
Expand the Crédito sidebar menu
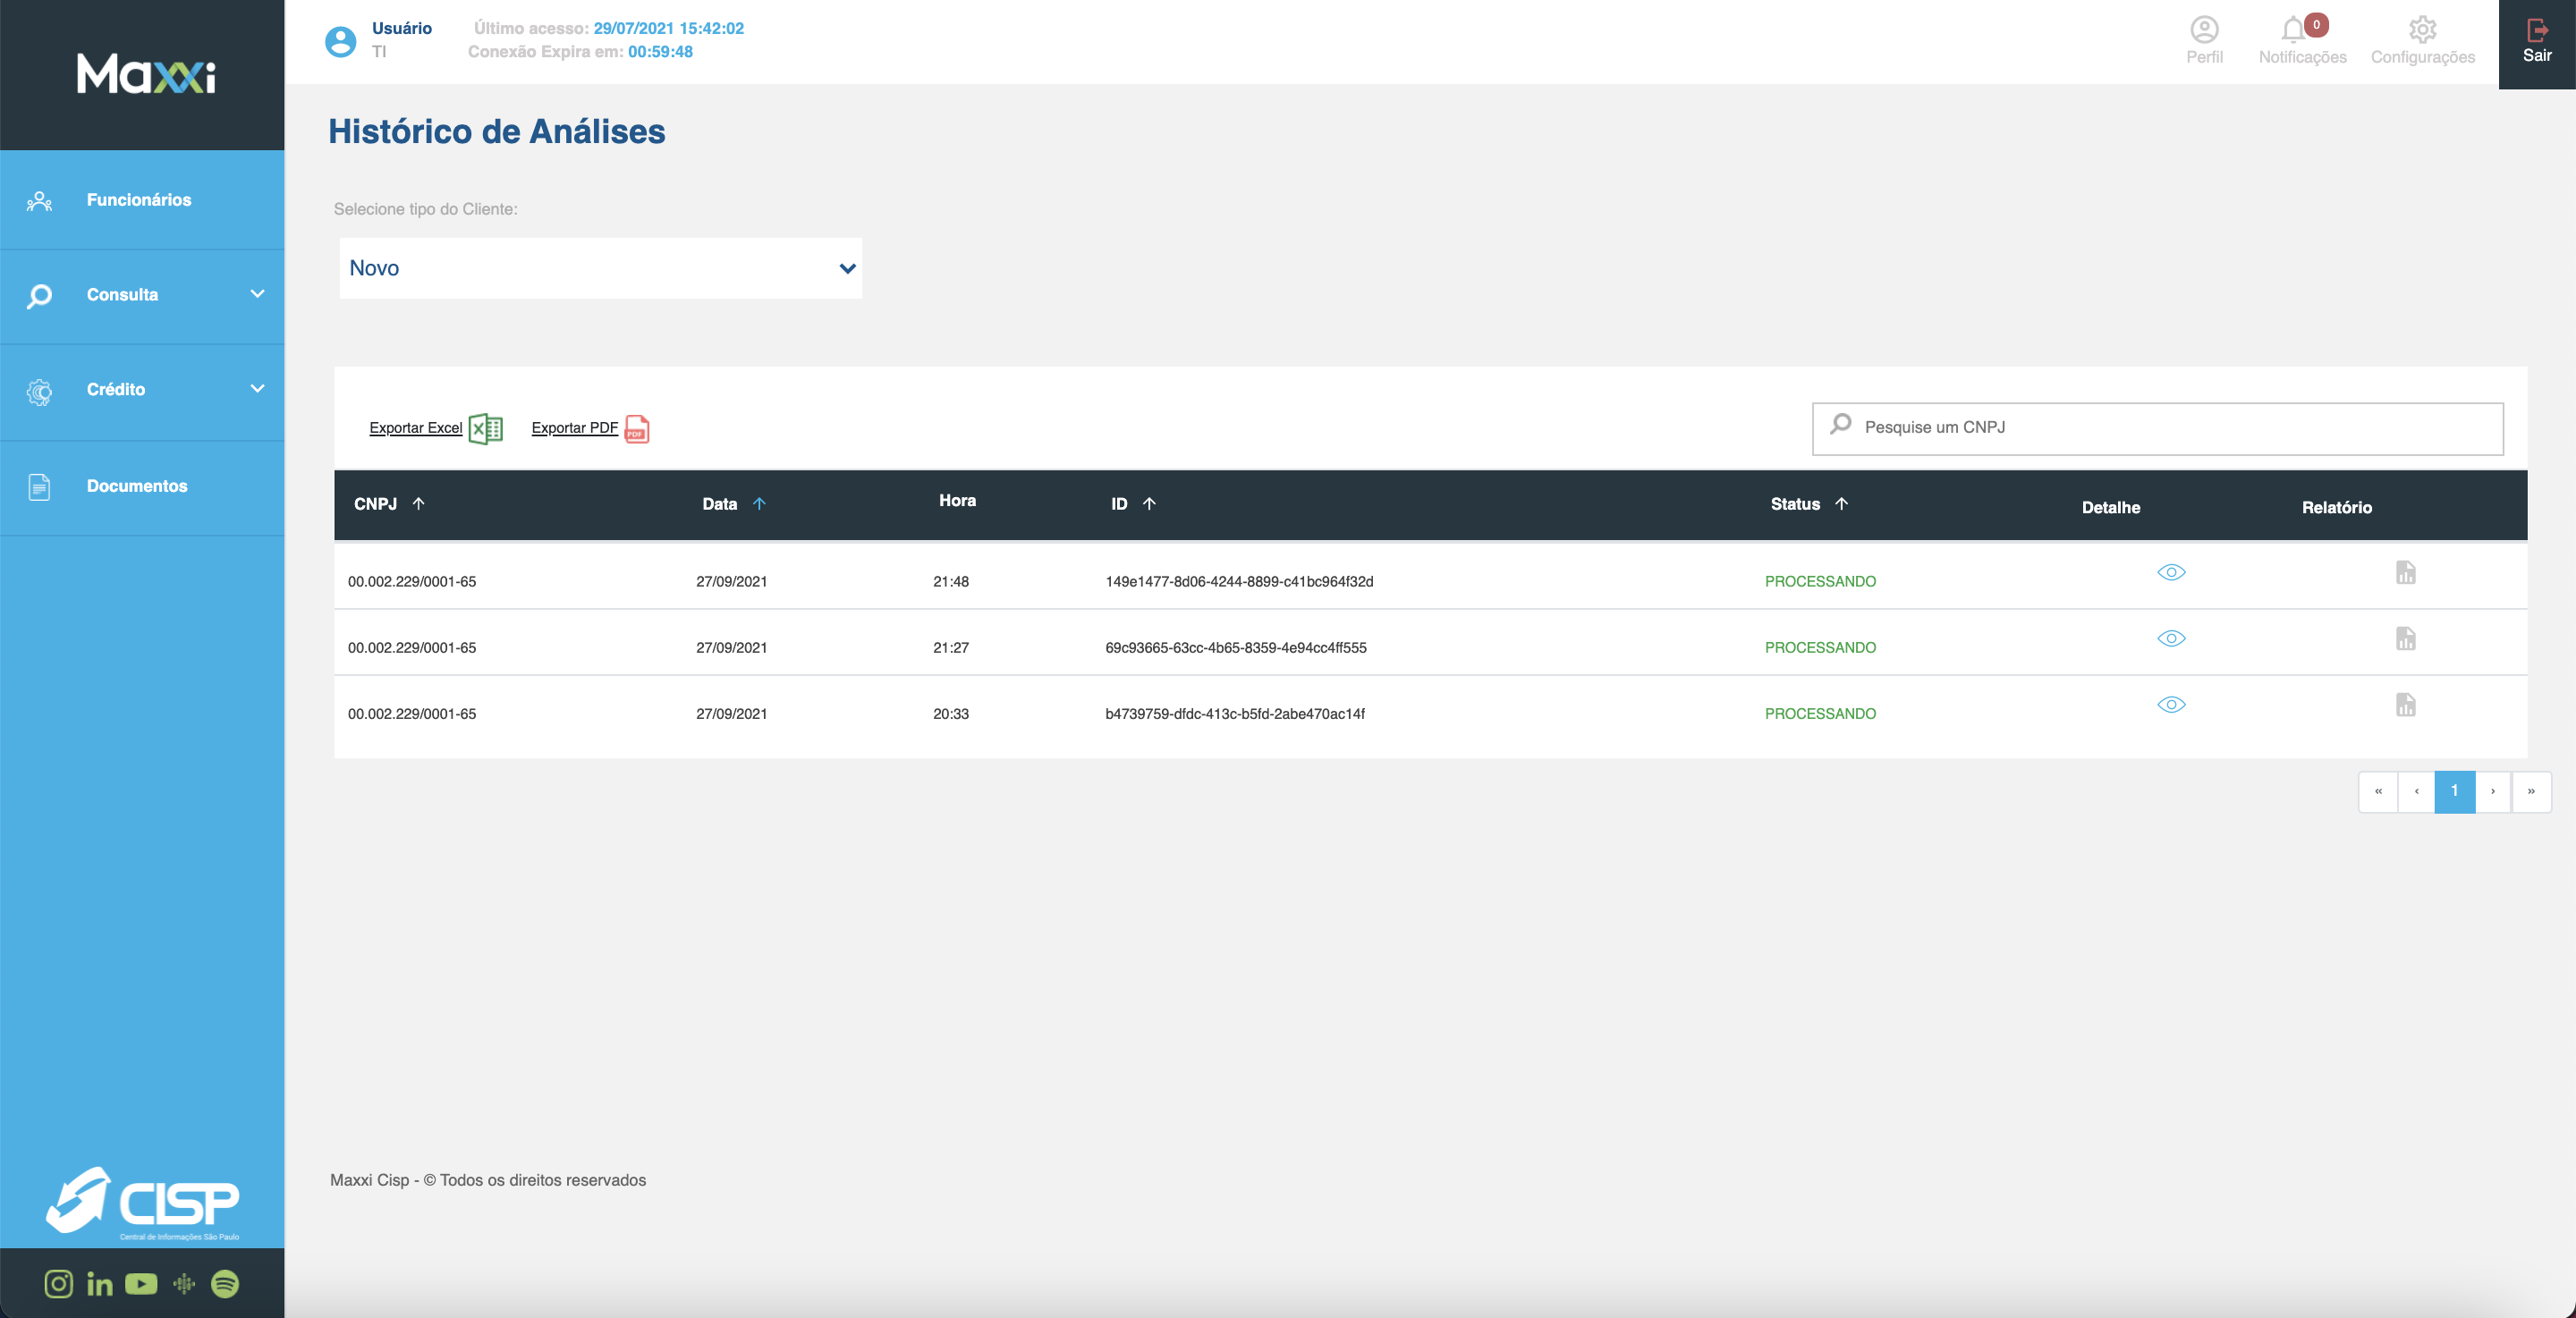tap(142, 389)
